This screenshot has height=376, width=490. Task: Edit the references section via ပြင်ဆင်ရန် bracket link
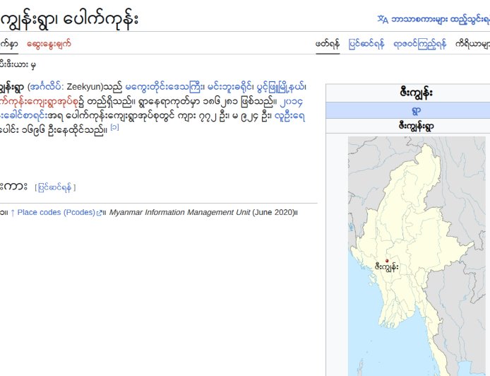click(55, 187)
